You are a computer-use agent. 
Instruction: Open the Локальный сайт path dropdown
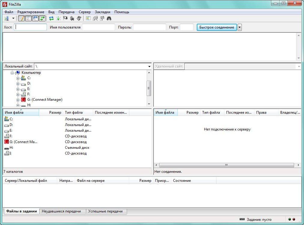149,66
